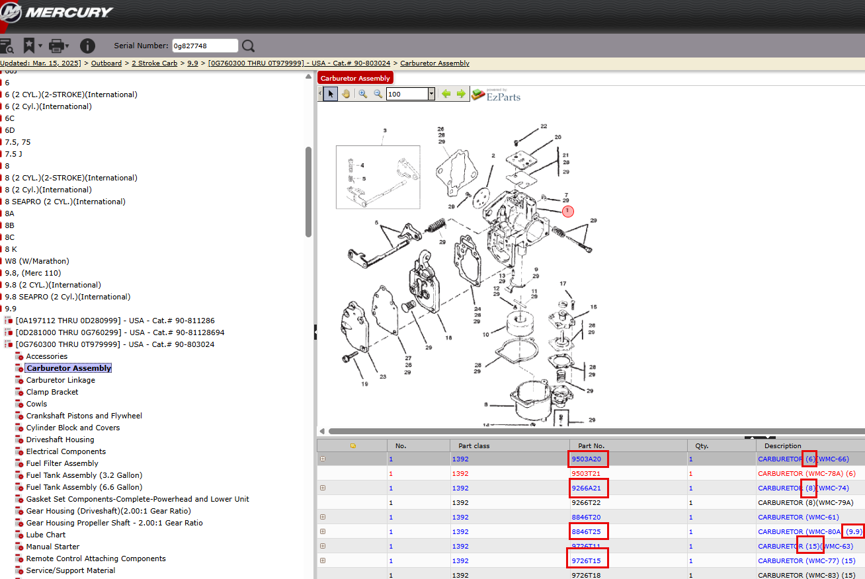Select the Carburetor Assembly tab
The width and height of the screenshot is (865, 579).
click(x=355, y=78)
